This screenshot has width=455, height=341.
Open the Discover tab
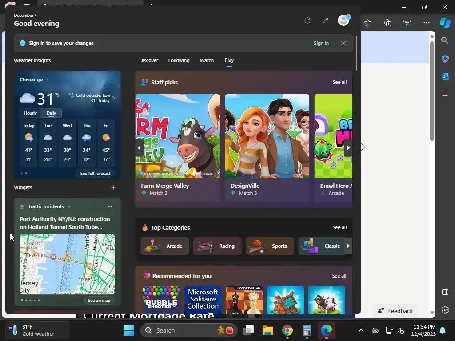148,60
